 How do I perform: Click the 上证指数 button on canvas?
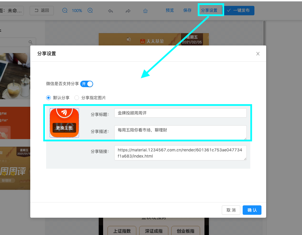122,231
